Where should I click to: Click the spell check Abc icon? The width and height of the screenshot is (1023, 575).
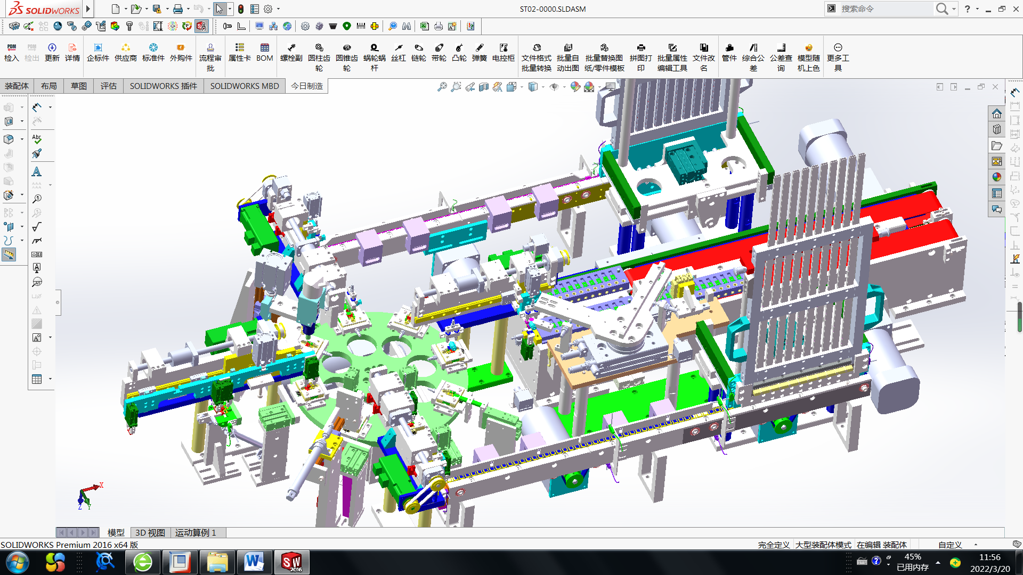point(37,139)
